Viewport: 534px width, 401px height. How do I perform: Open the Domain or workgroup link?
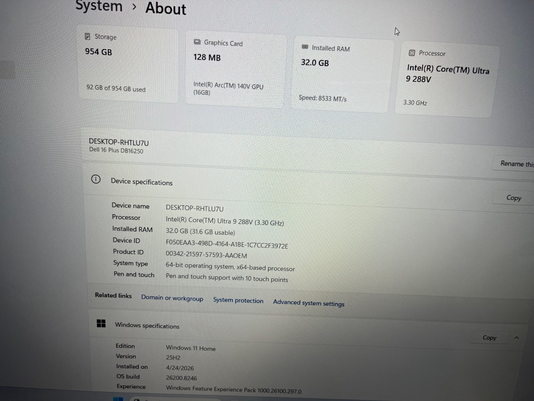172,298
